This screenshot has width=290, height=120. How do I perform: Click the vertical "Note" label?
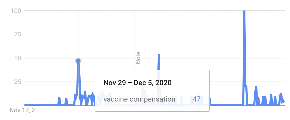point(138,58)
